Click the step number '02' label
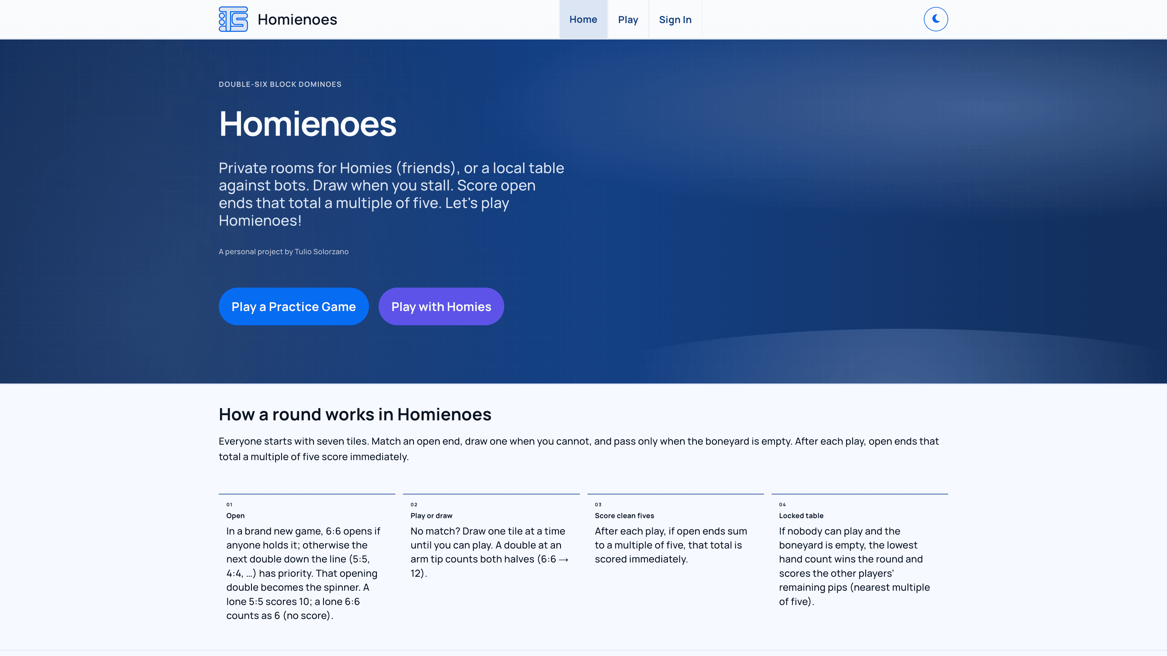The image size is (1167, 656). (x=414, y=504)
